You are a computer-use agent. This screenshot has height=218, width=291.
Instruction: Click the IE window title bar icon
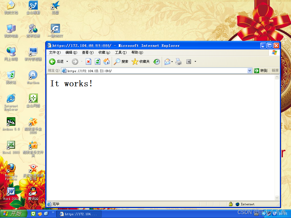click(49, 45)
